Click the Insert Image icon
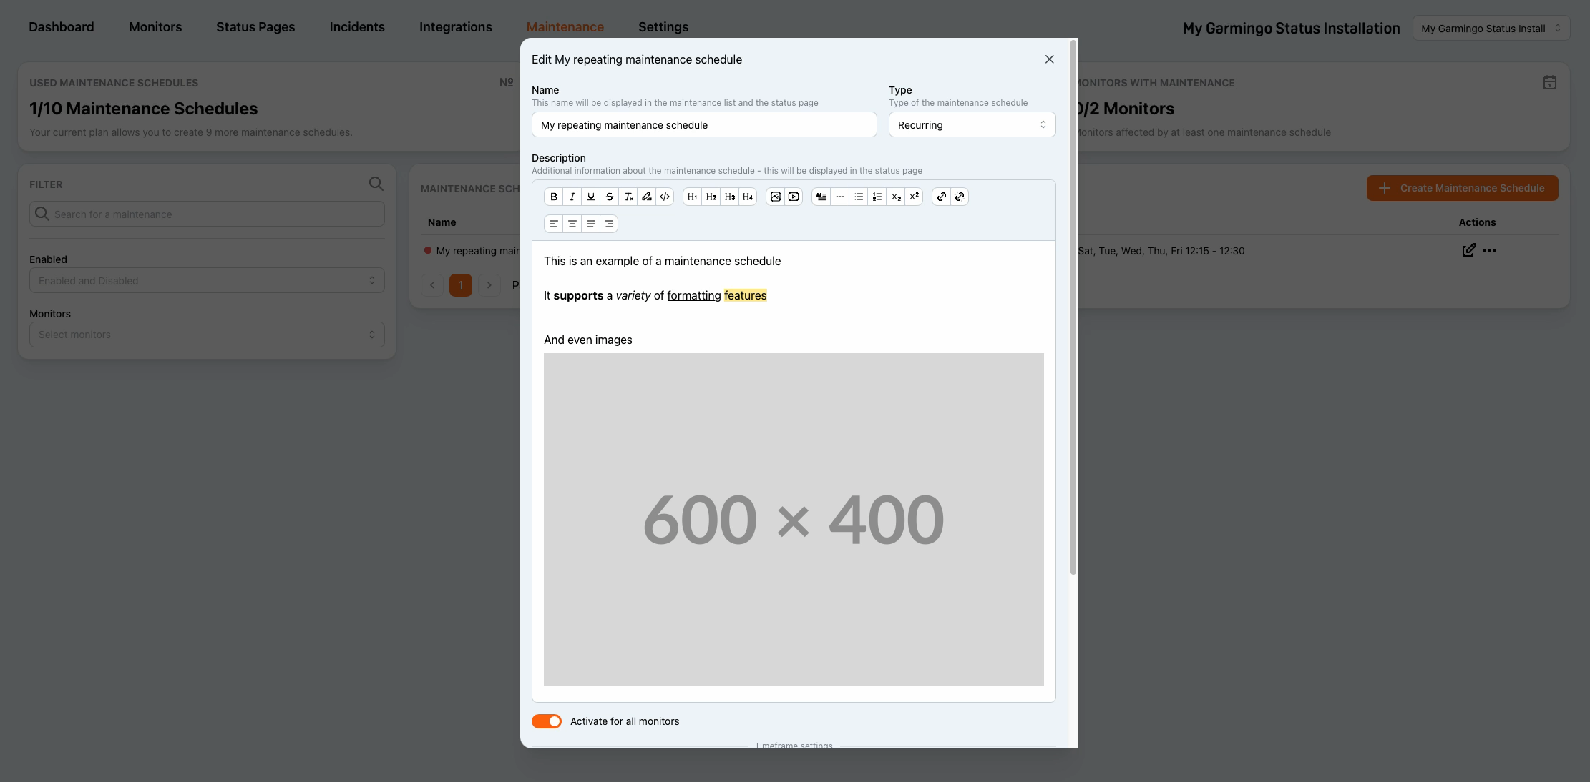The height and width of the screenshot is (782, 1590). [775, 196]
